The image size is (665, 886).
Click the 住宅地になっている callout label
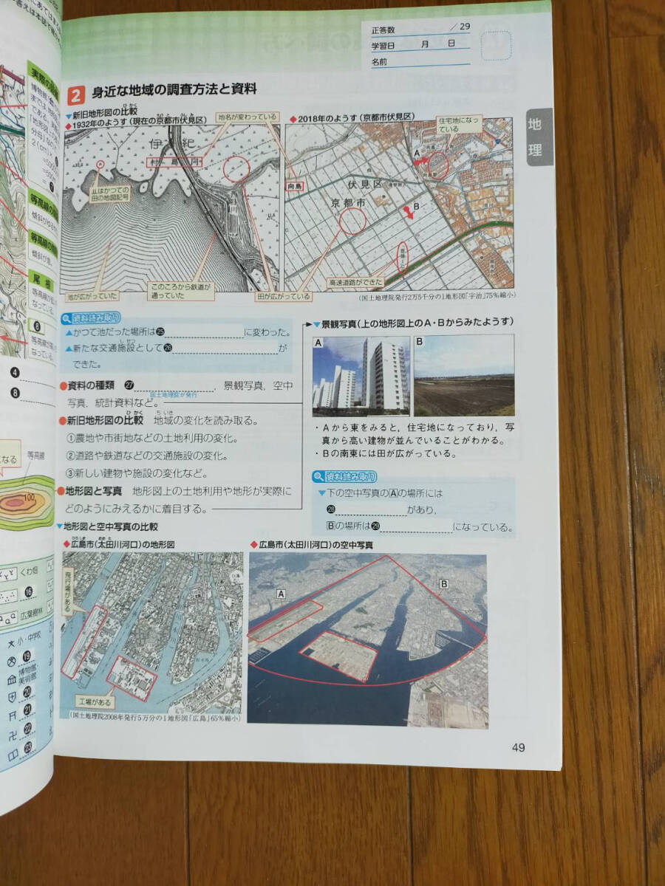pos(459,124)
